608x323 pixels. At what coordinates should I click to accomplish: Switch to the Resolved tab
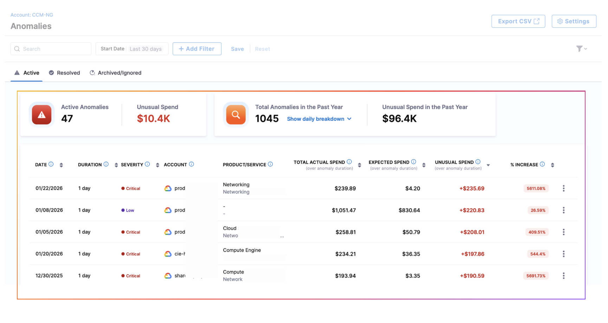pos(65,73)
